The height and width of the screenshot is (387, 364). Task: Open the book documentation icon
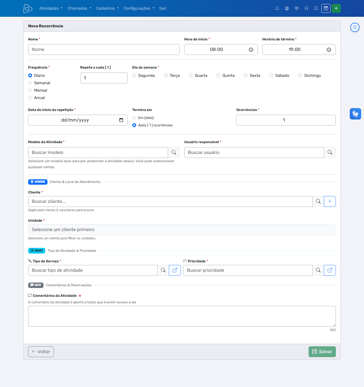coord(316,9)
